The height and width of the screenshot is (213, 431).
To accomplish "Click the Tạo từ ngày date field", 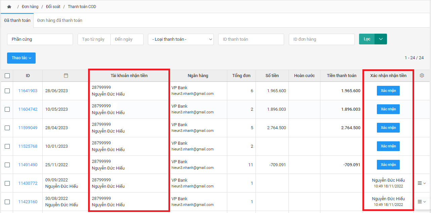I will (x=94, y=39).
